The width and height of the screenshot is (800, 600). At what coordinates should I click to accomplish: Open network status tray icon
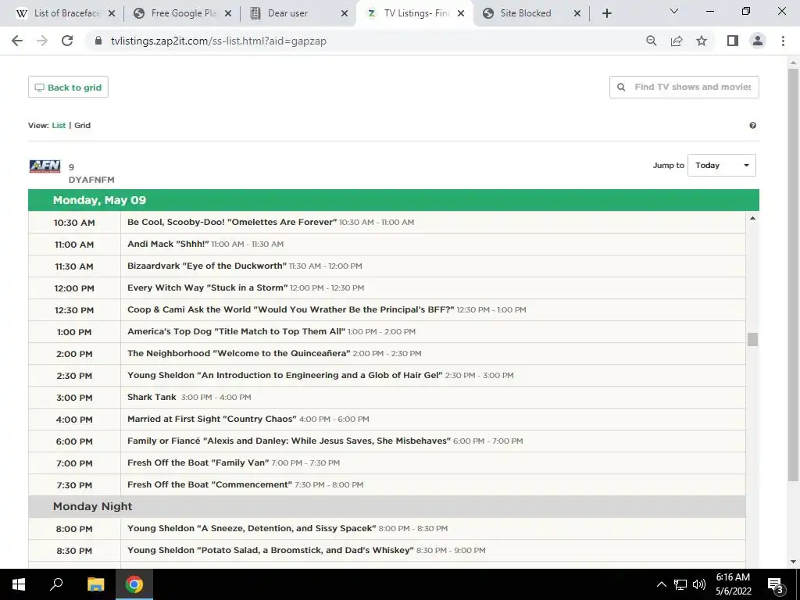click(680, 584)
